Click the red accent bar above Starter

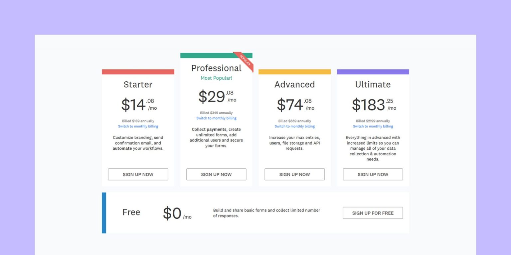click(x=138, y=71)
